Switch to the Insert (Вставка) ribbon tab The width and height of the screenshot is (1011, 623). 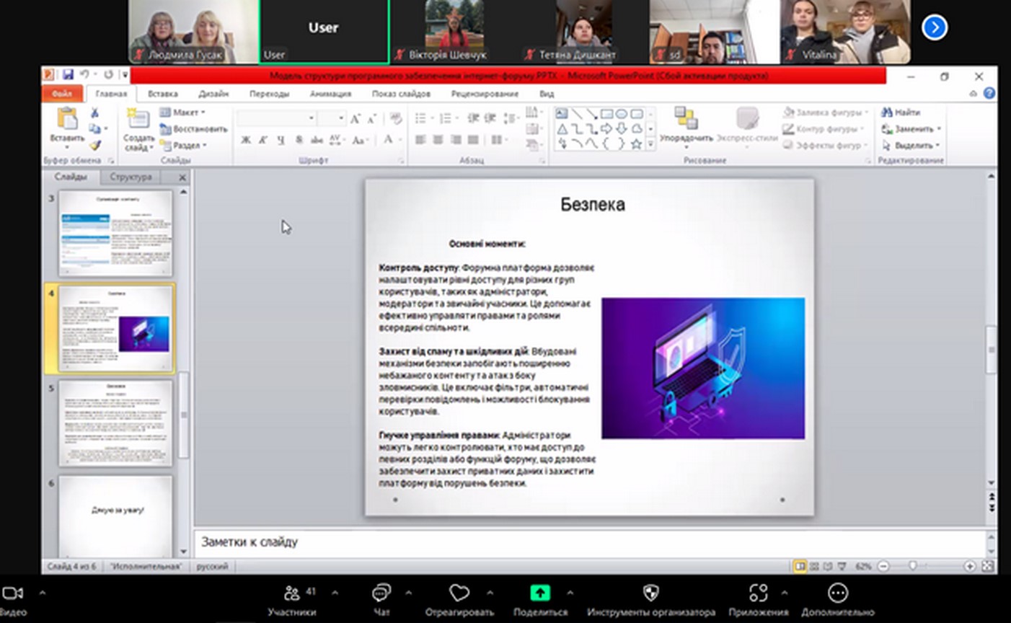point(162,94)
